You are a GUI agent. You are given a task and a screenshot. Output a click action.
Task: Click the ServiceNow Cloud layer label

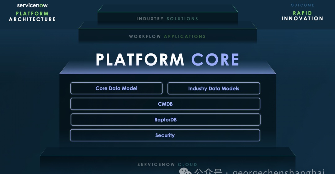coord(167,165)
